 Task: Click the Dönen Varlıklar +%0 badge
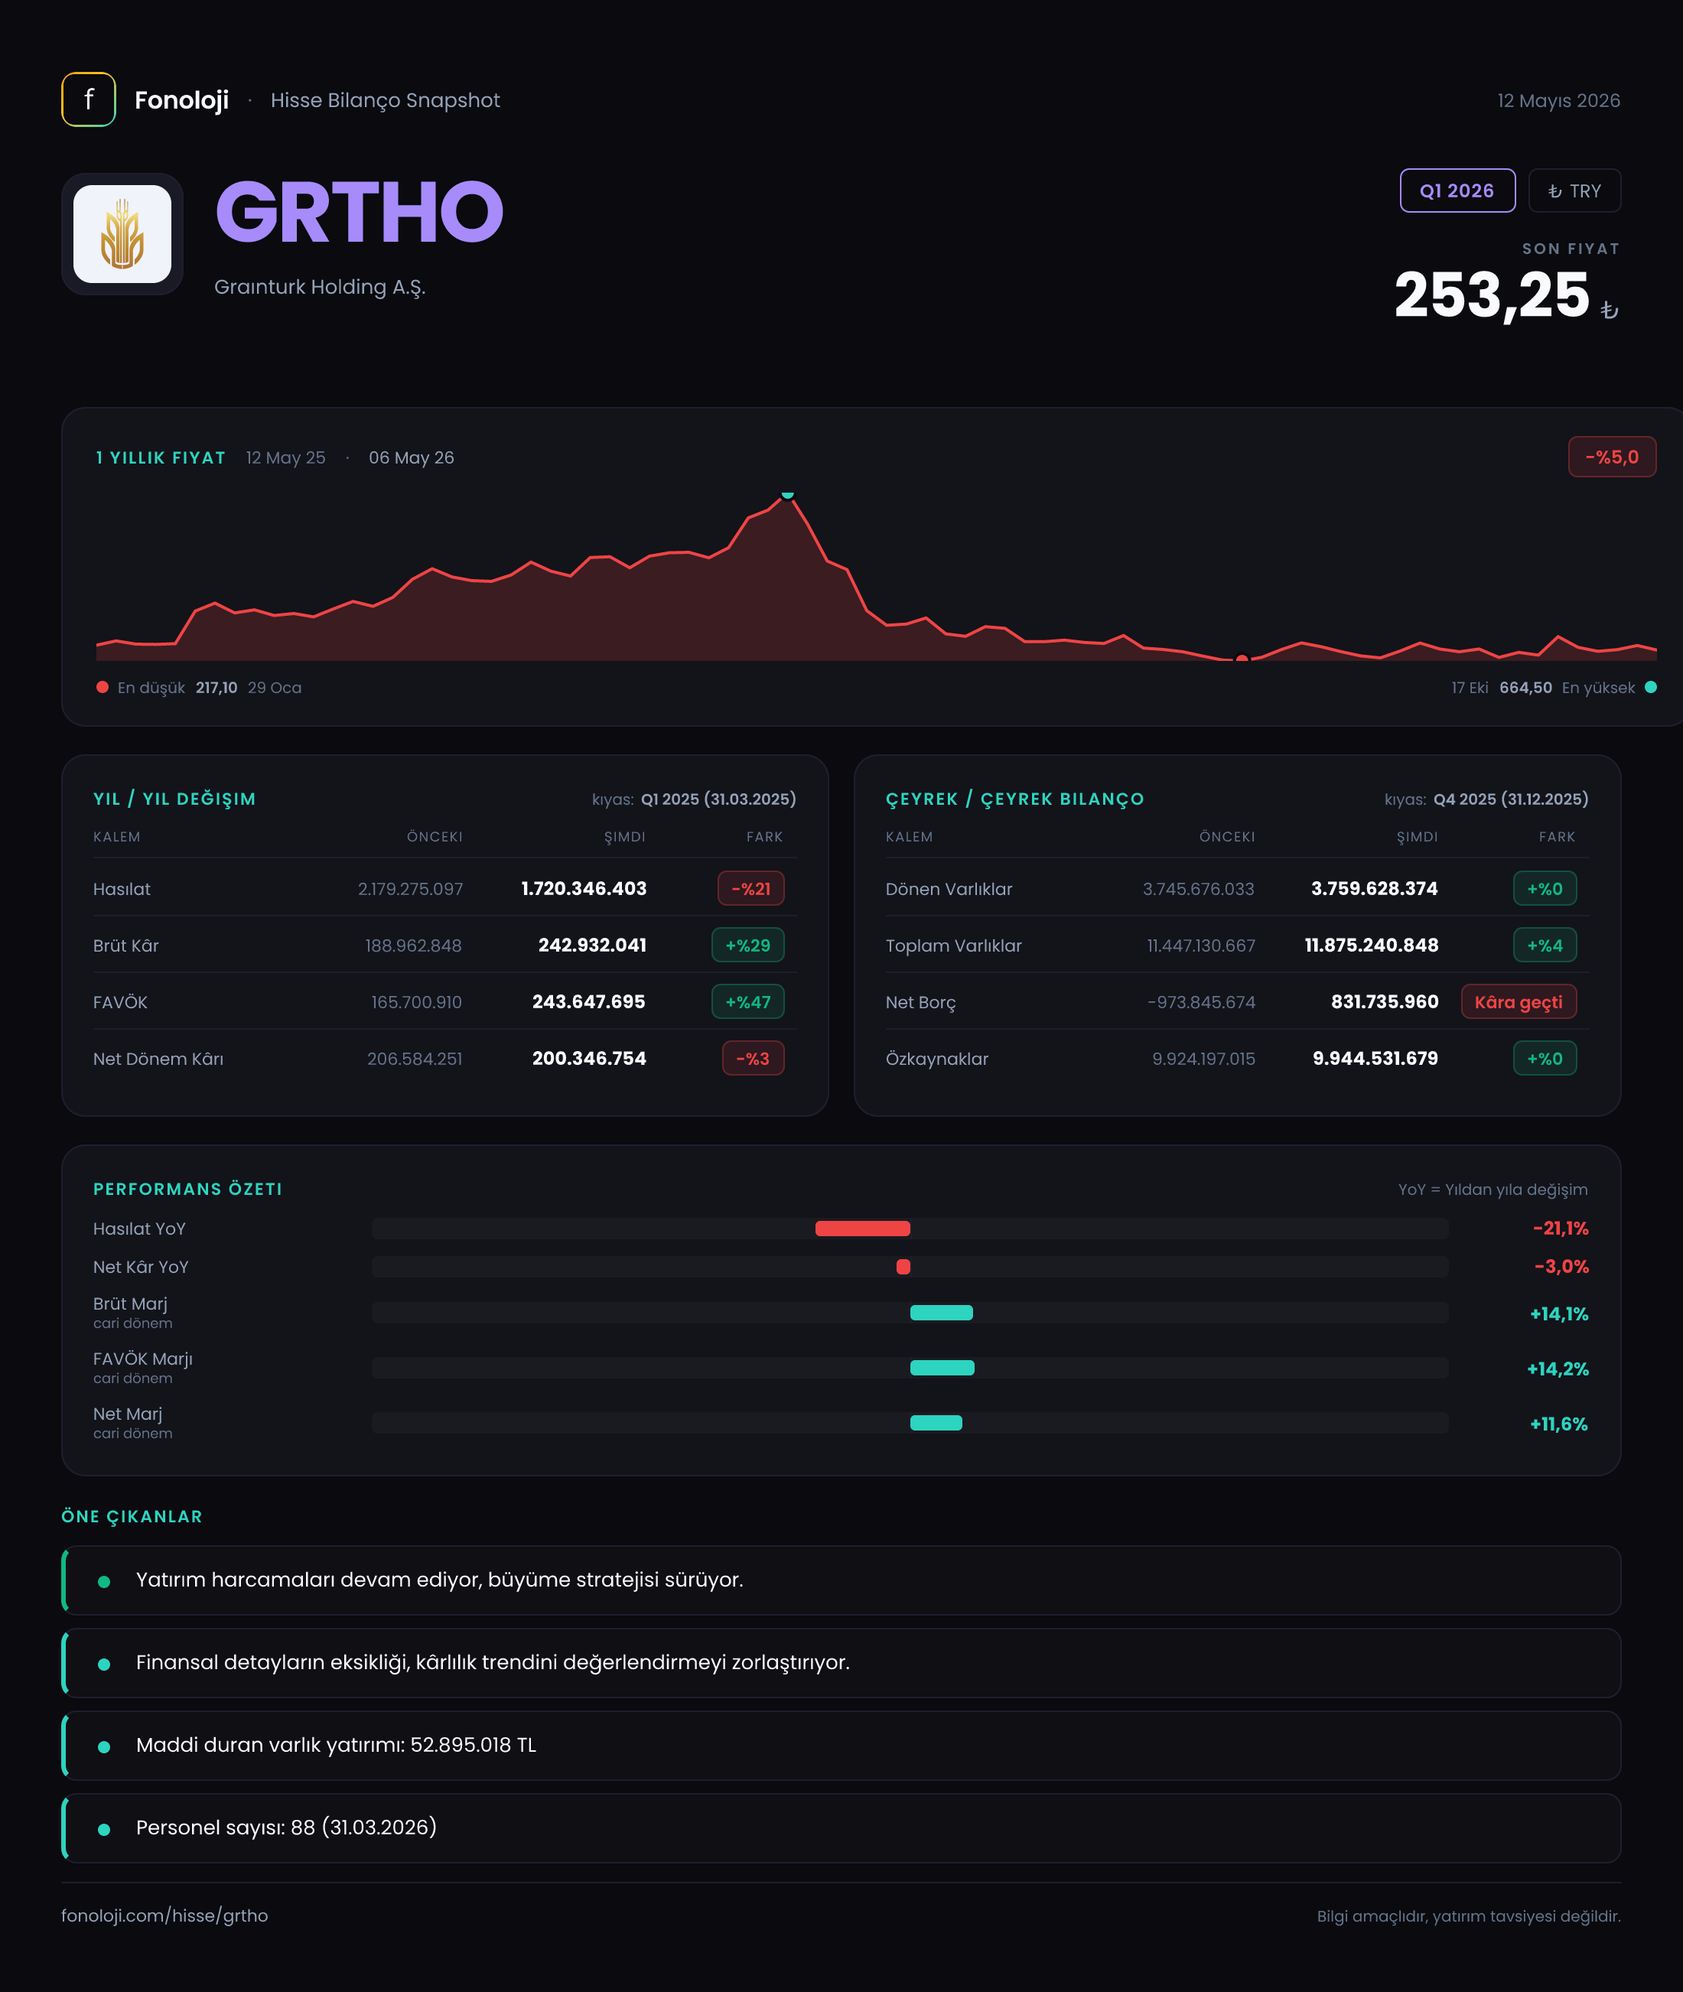pos(1545,888)
